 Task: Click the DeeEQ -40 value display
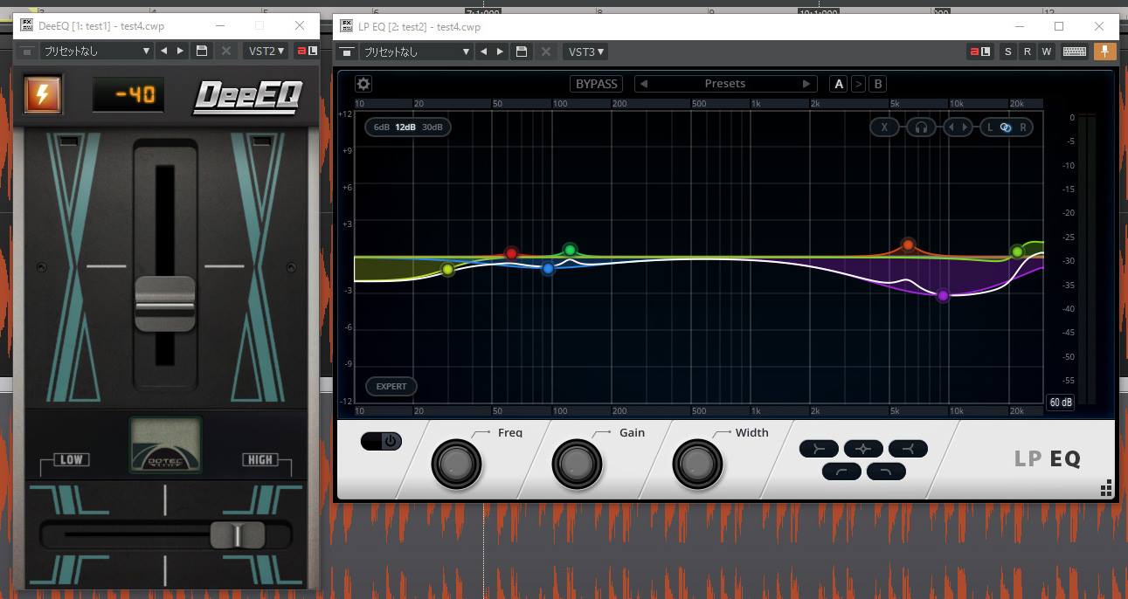128,94
